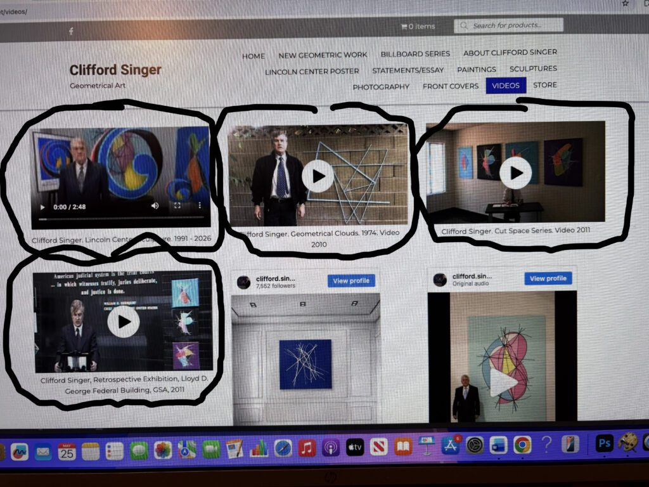Image resolution: width=649 pixels, height=487 pixels.
Task: Click the Cut Space Series Video 2011 caption
Action: coord(516,231)
